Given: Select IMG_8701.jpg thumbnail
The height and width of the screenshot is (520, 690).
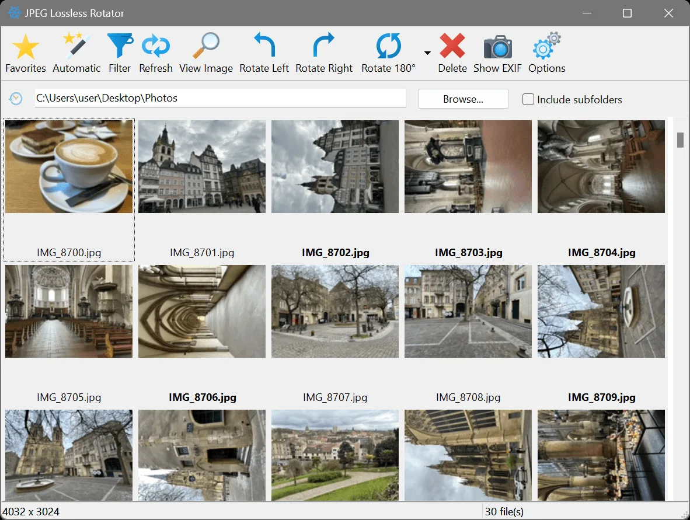Looking at the screenshot, I should [x=202, y=167].
